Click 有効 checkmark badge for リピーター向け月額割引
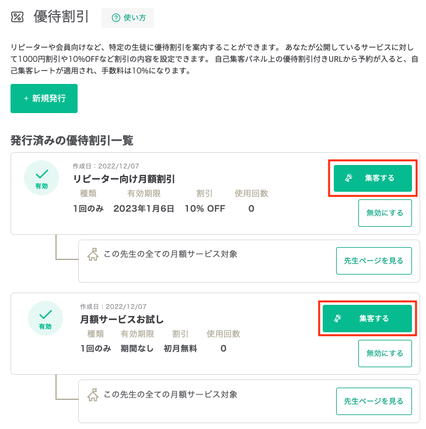The width and height of the screenshot is (426, 429). coord(41,178)
